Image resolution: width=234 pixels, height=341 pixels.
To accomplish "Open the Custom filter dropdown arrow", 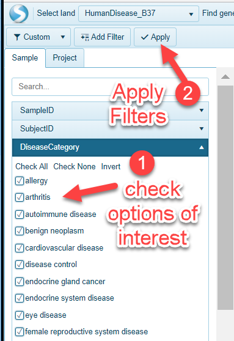I will pos(63,37).
